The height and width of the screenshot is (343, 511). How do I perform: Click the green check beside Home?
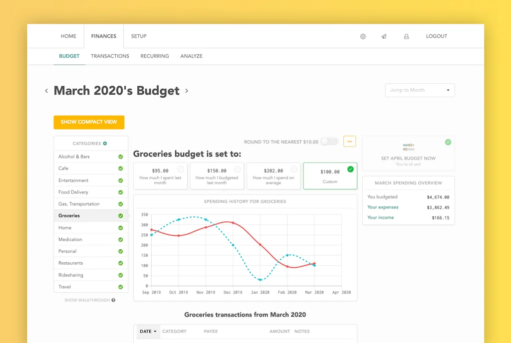(x=121, y=228)
